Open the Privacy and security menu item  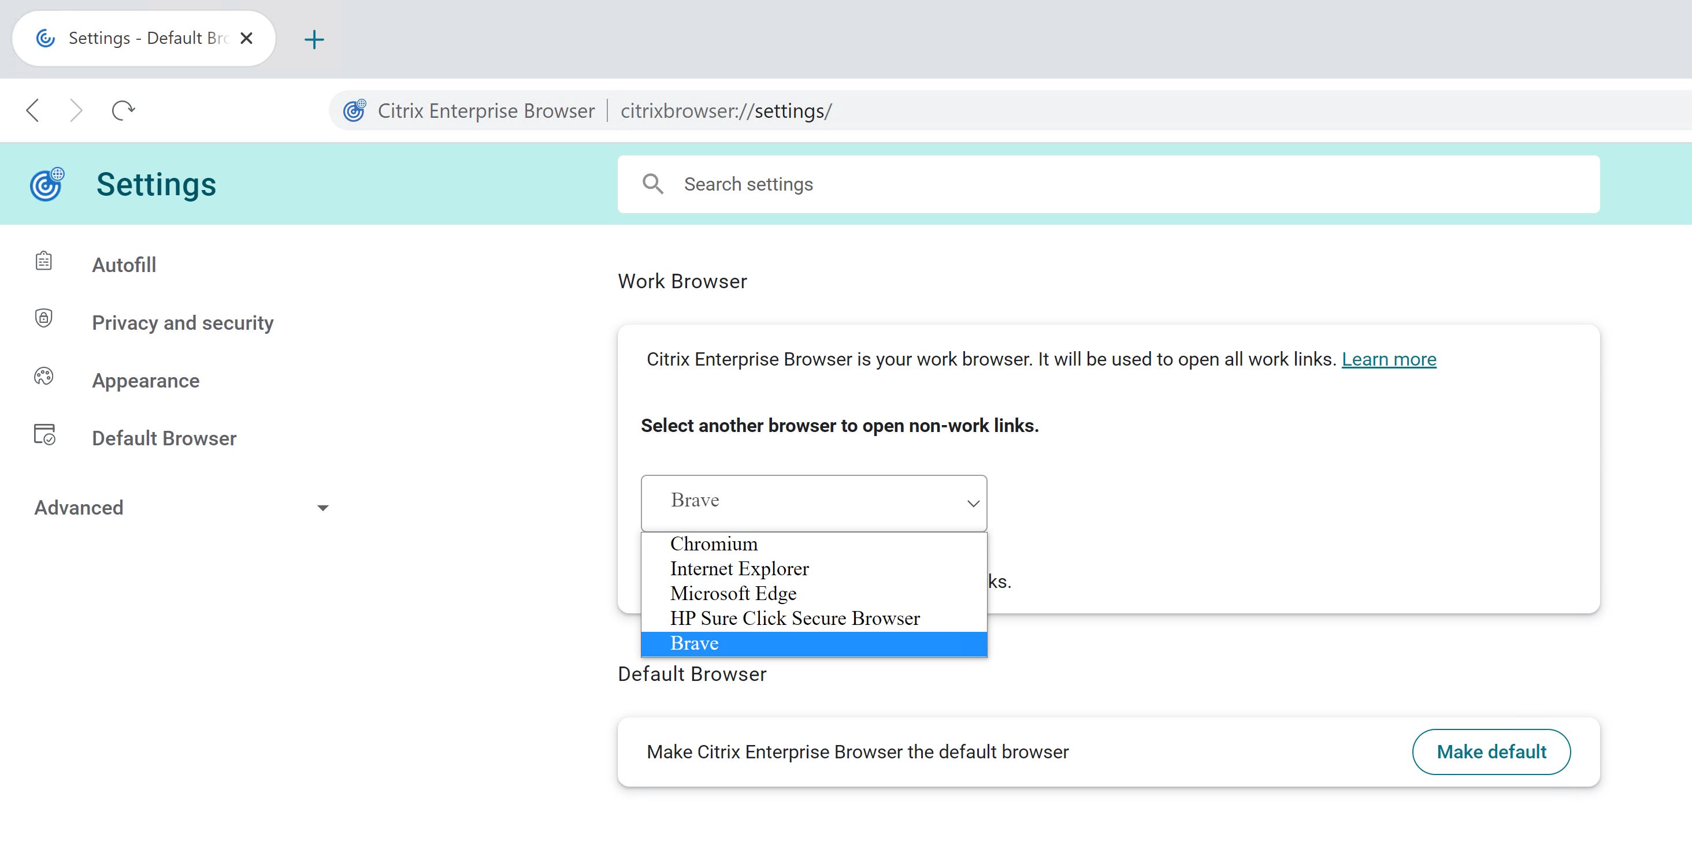coord(183,322)
